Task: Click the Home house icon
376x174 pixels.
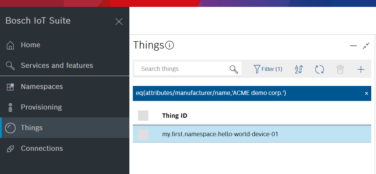Action: tap(10, 45)
